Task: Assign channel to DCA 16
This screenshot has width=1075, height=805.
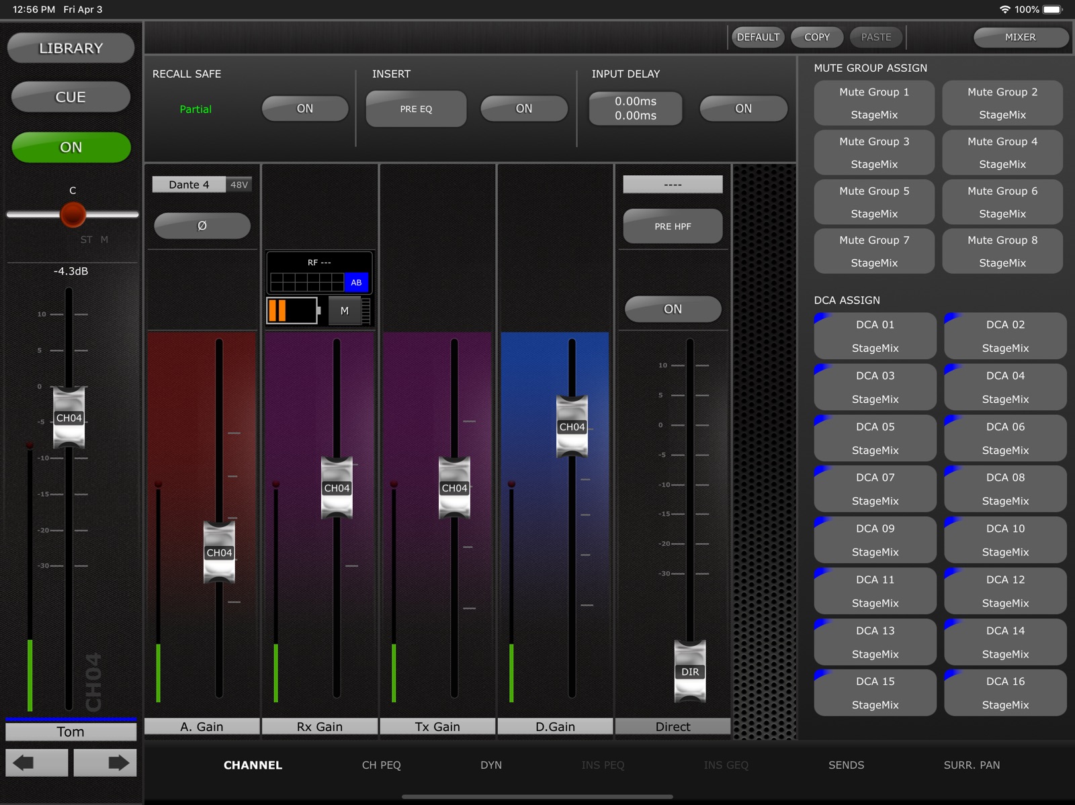Action: pos(1005,693)
